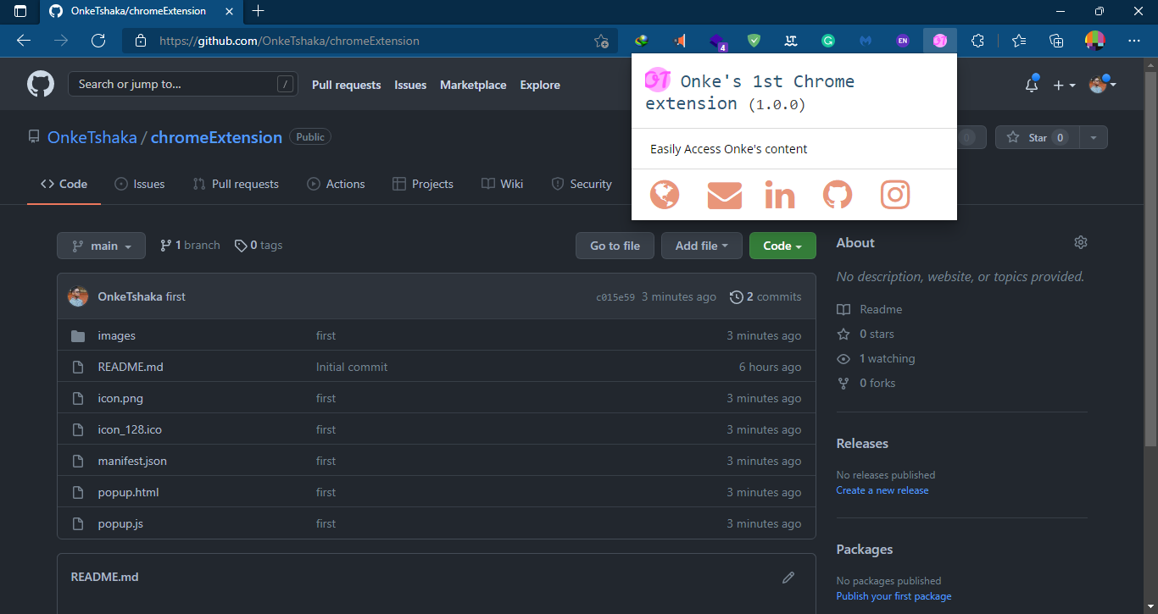Viewport: 1158px width, 614px height.
Task: Click the Go to file button
Action: 615,246
